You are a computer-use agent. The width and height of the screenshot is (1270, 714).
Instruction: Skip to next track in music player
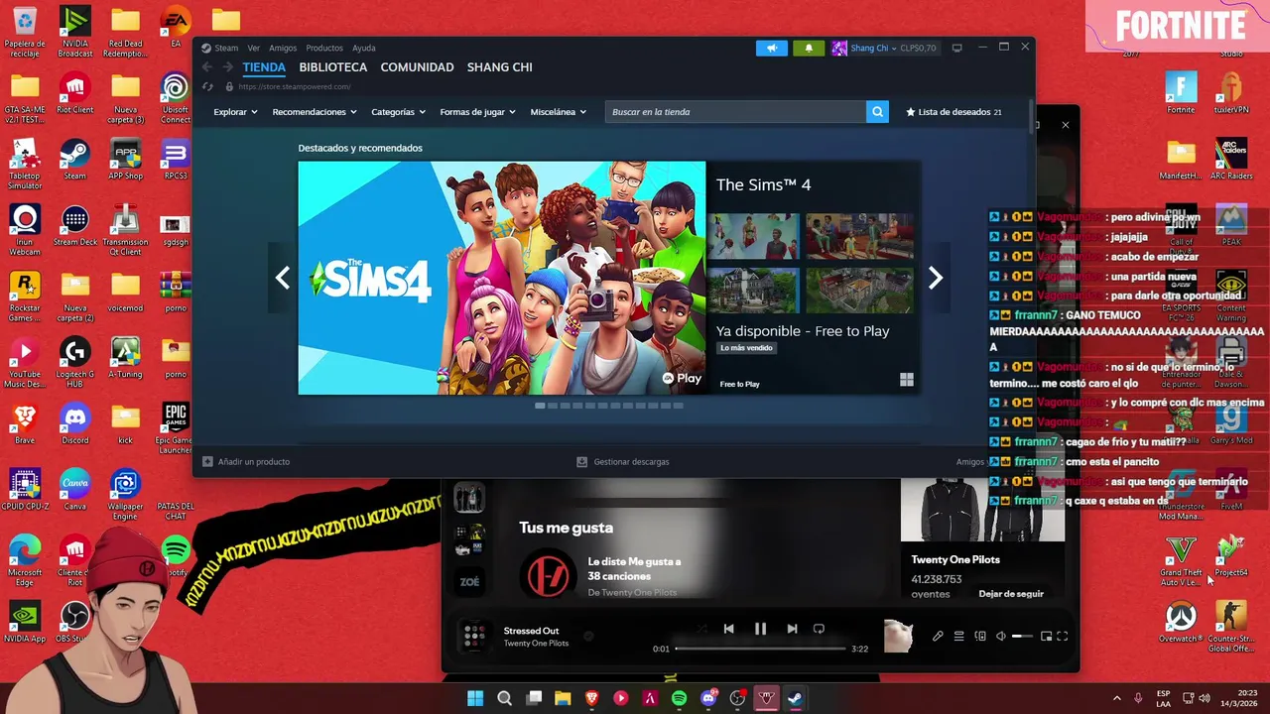(x=792, y=629)
